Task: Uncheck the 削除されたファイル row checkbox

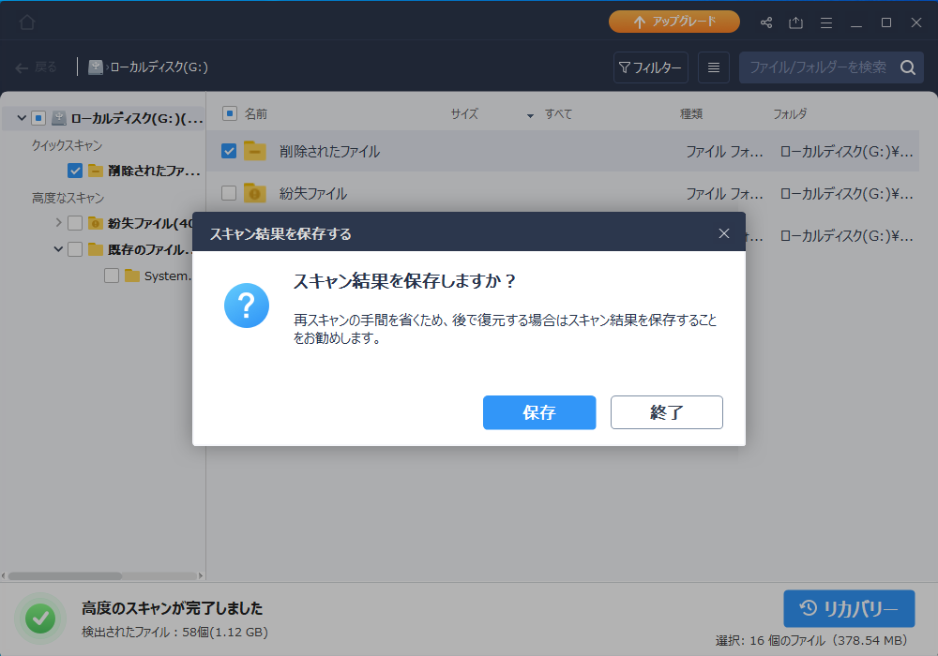Action: pos(229,151)
